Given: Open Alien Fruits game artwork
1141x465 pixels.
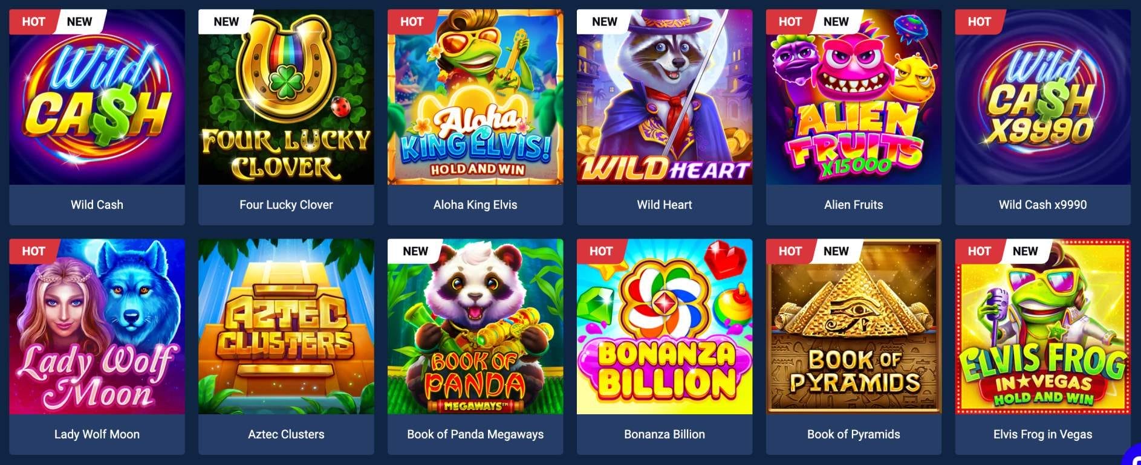Looking at the screenshot, I should tap(854, 97).
